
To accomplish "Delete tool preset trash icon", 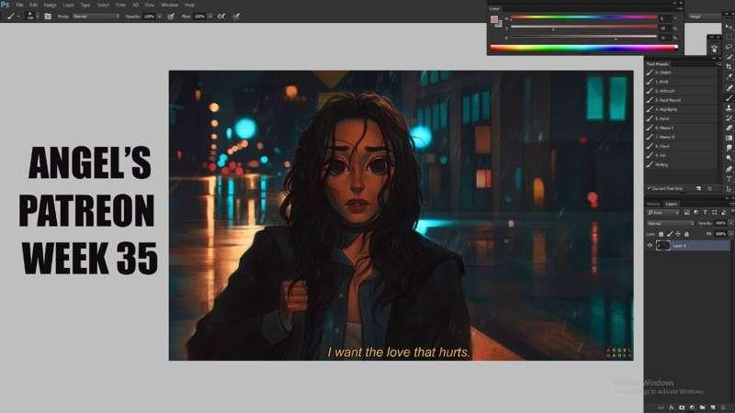I will coord(709,188).
